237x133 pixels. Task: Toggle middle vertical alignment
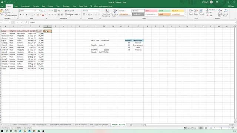(x=53, y=11)
